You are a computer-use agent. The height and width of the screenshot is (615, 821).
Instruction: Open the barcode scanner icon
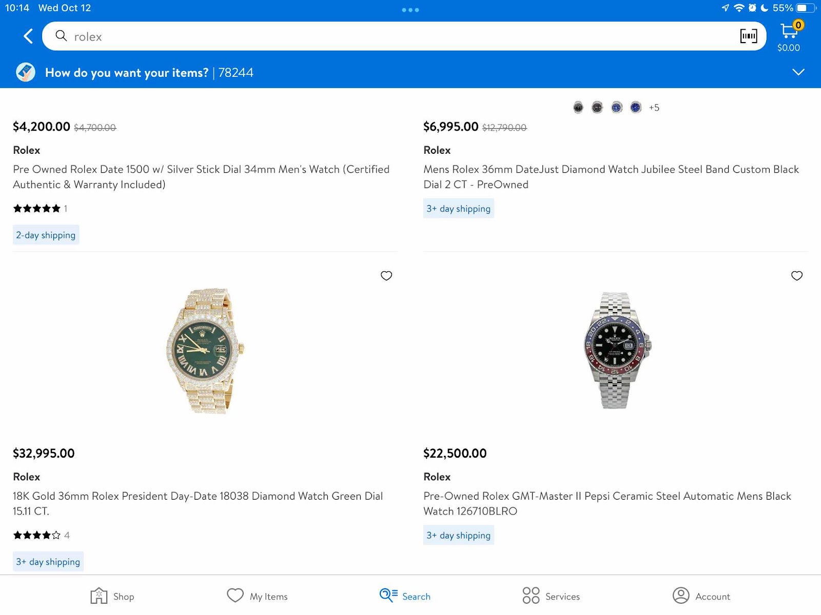coord(748,36)
